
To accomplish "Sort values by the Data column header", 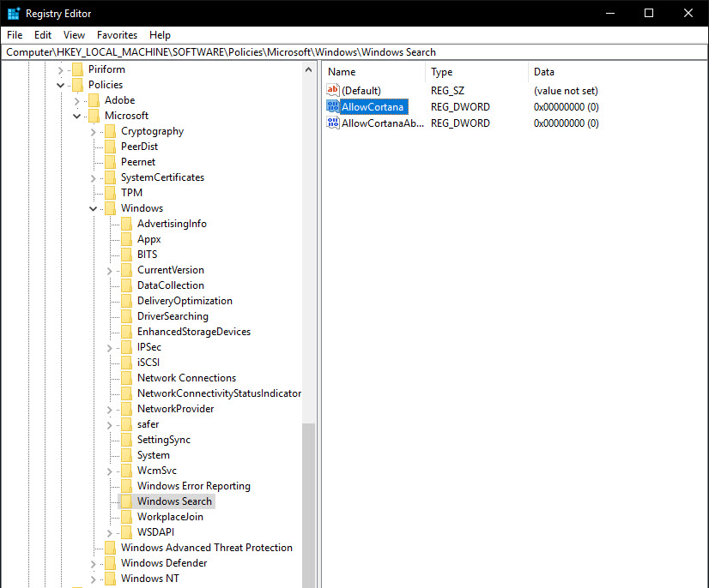I will pos(618,72).
